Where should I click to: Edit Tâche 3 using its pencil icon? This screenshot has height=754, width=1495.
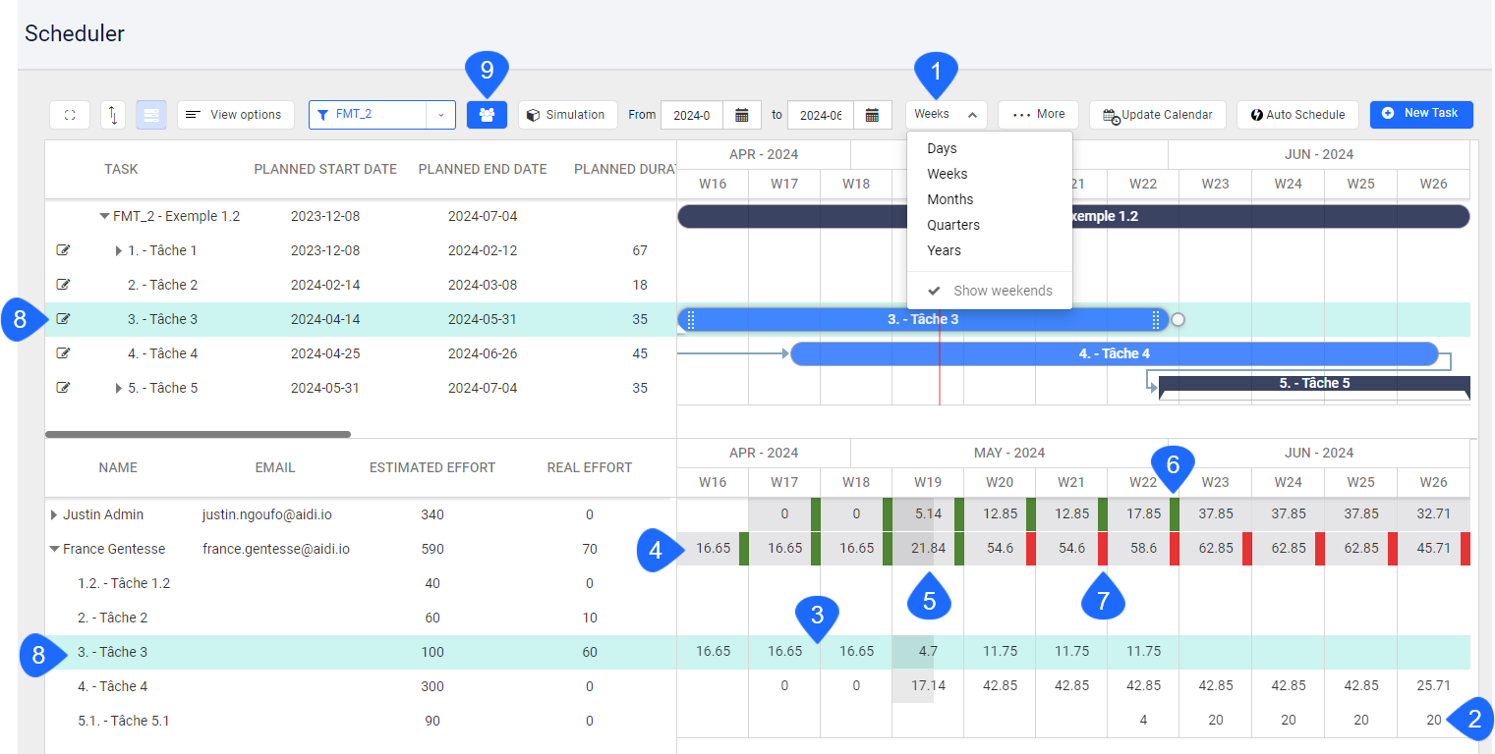pos(64,318)
